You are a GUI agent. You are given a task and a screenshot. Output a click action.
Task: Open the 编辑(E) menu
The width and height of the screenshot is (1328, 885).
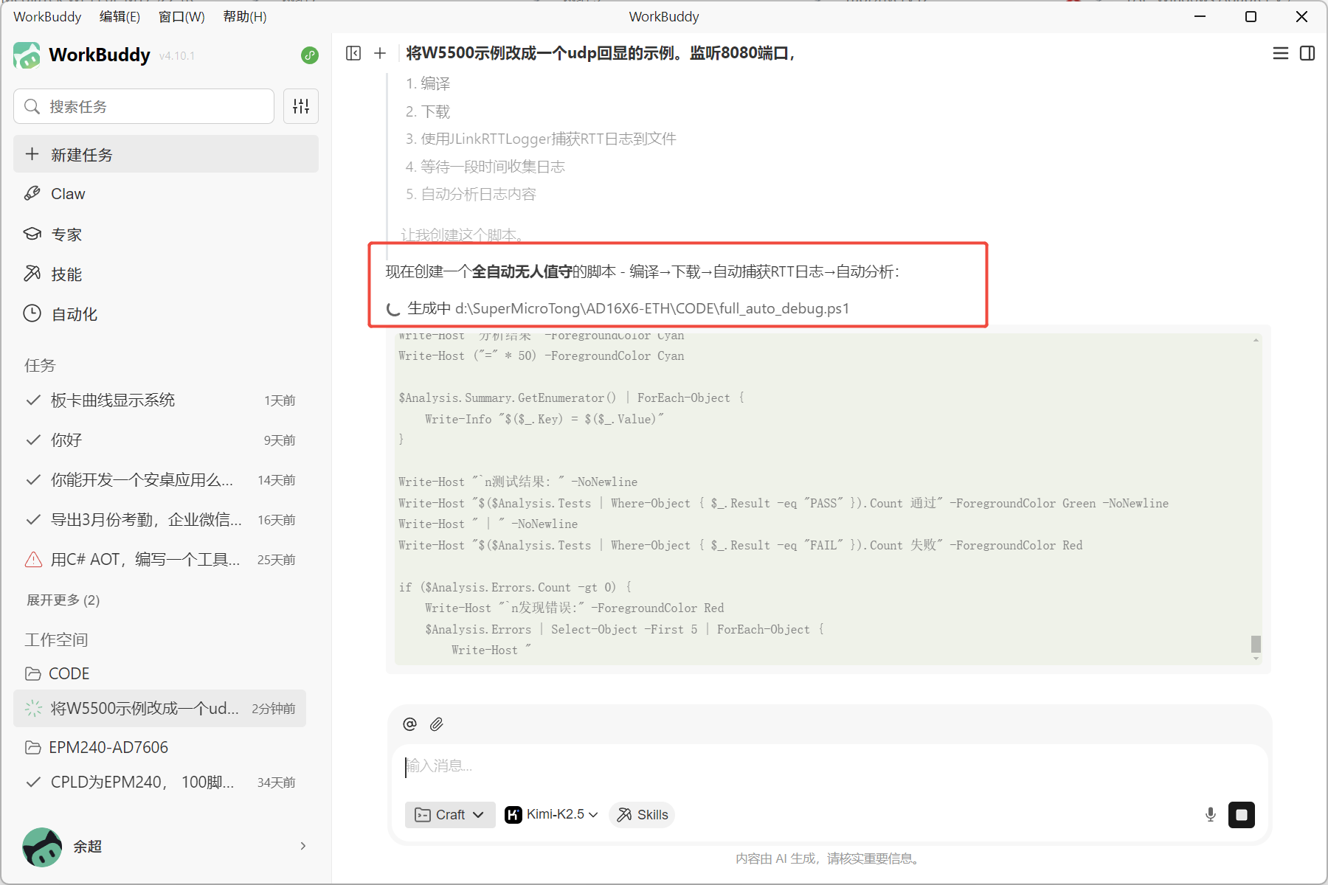point(120,16)
